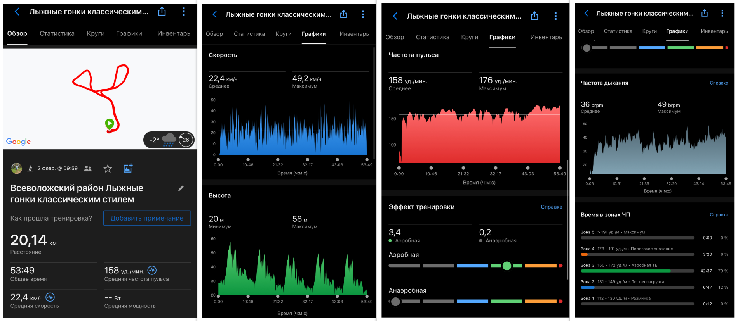Tap the 53:49 Общее время value
This screenshot has height=321, width=738.
point(22,270)
